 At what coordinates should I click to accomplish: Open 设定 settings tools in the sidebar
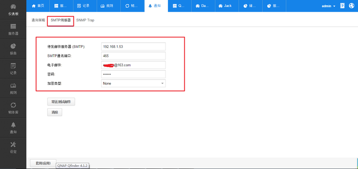[x=13, y=148]
